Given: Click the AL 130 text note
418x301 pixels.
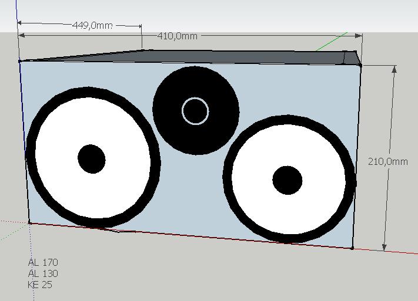Looking at the screenshot, I should (43, 273).
